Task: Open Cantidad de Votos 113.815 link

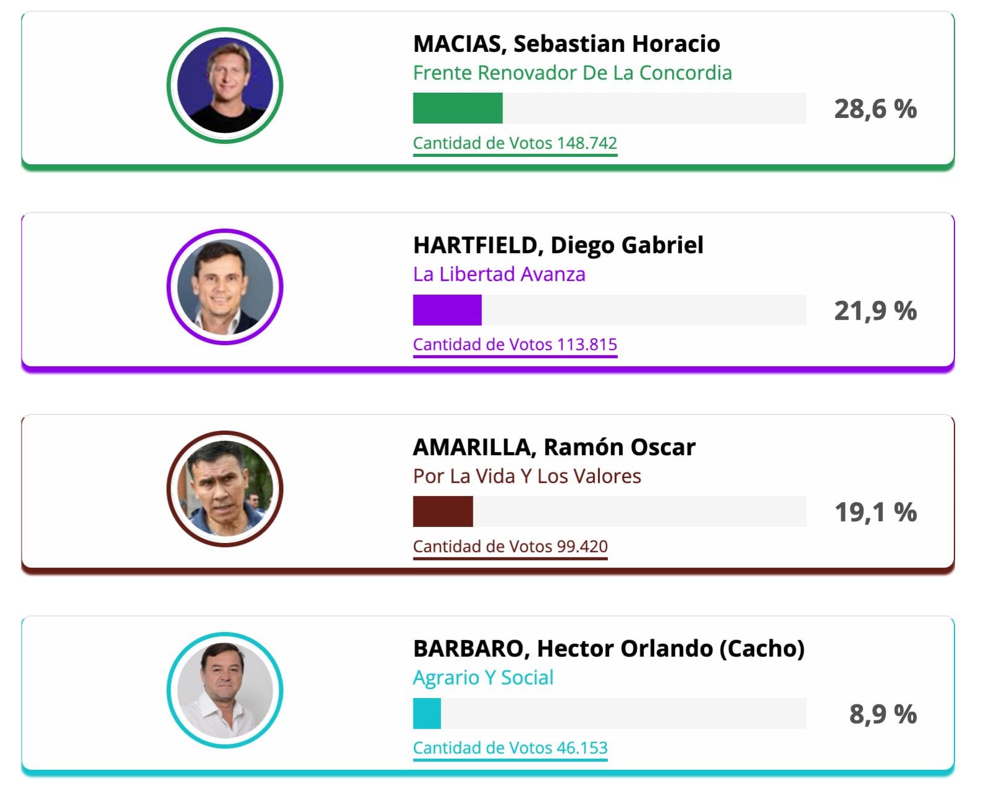Action: (515, 345)
